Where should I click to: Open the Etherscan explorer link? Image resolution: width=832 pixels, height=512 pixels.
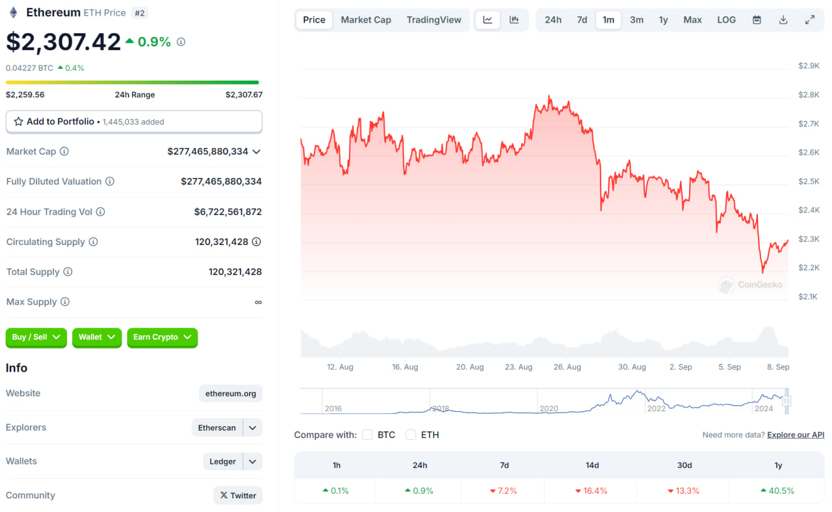(x=217, y=428)
